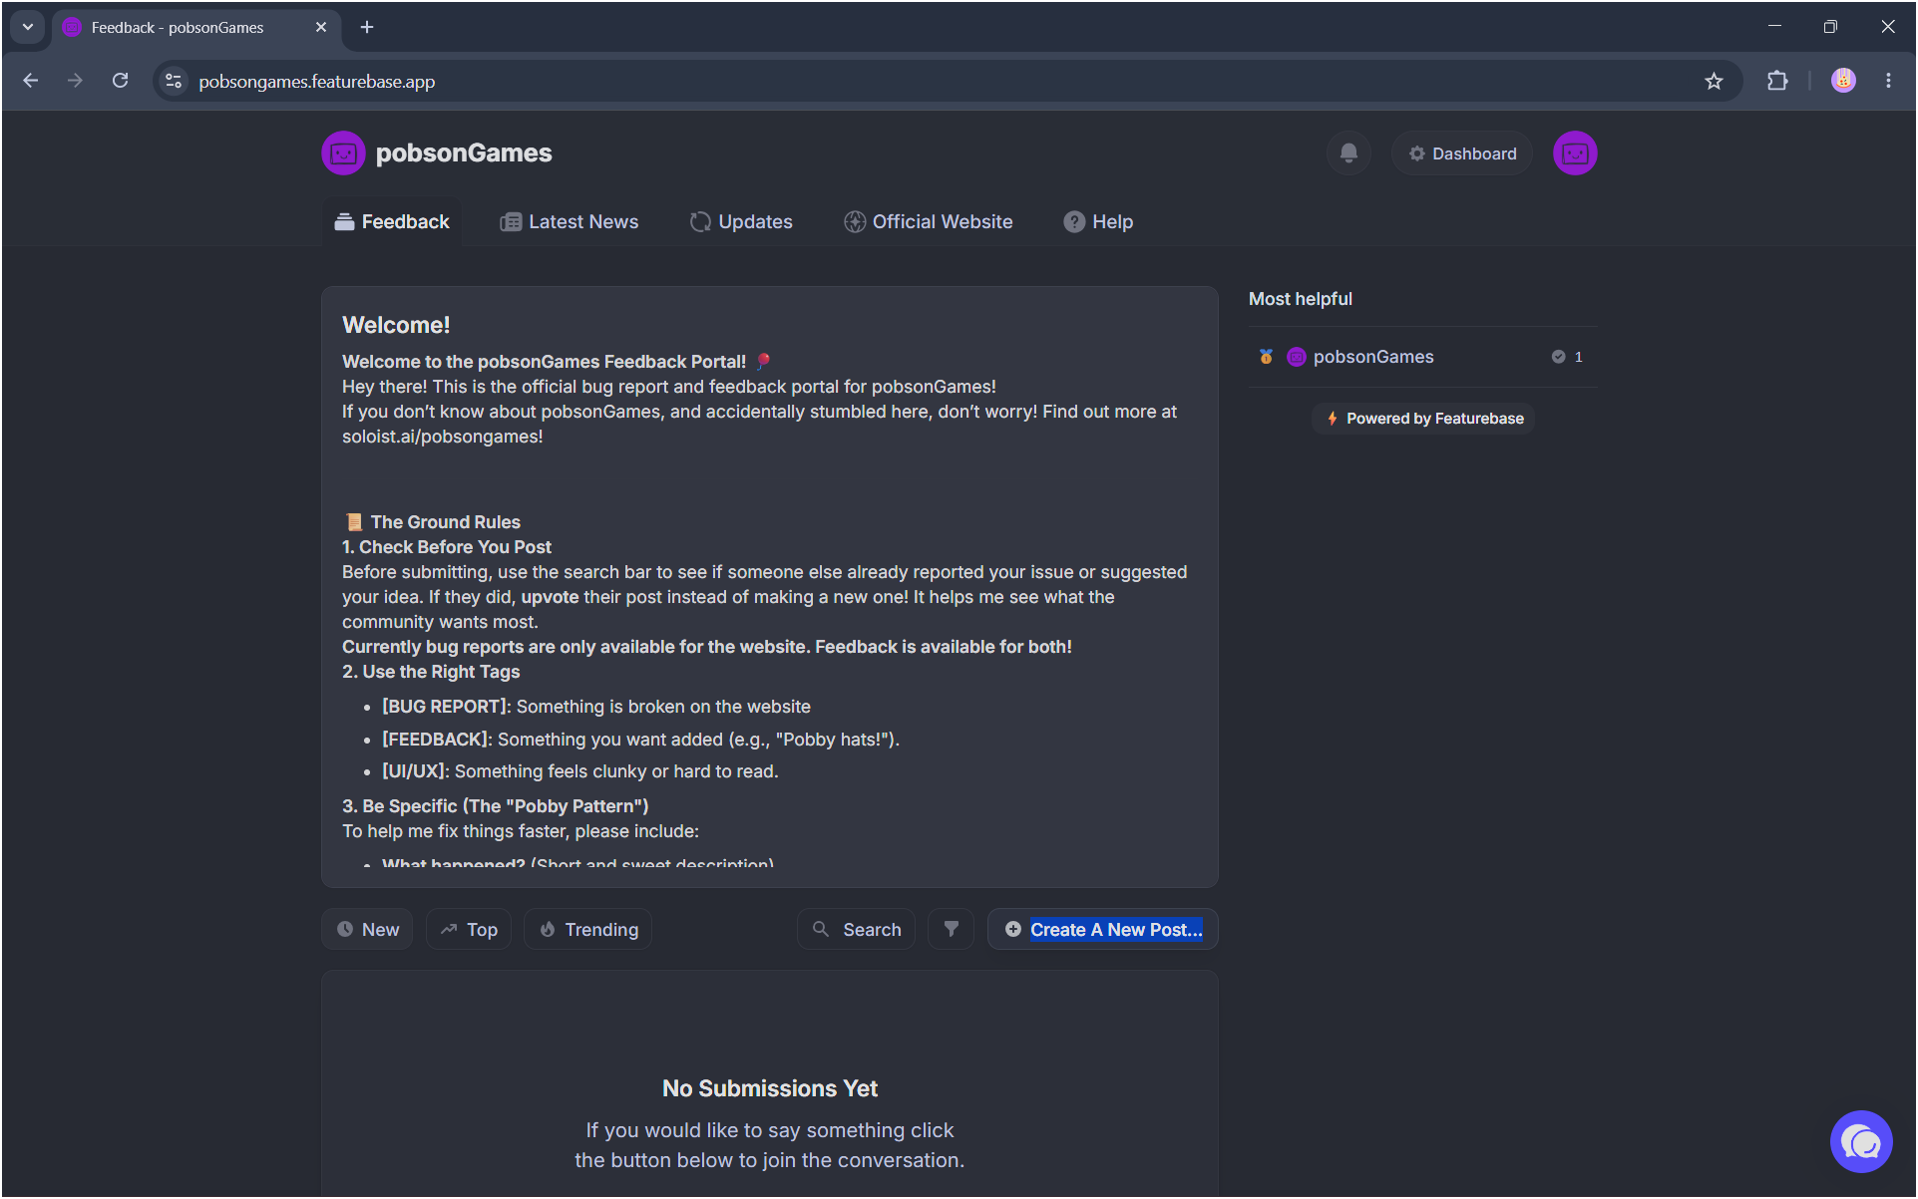Click the soloist.ai/pobsongames text
Viewport: 1918px width, 1199px height.
click(442, 437)
